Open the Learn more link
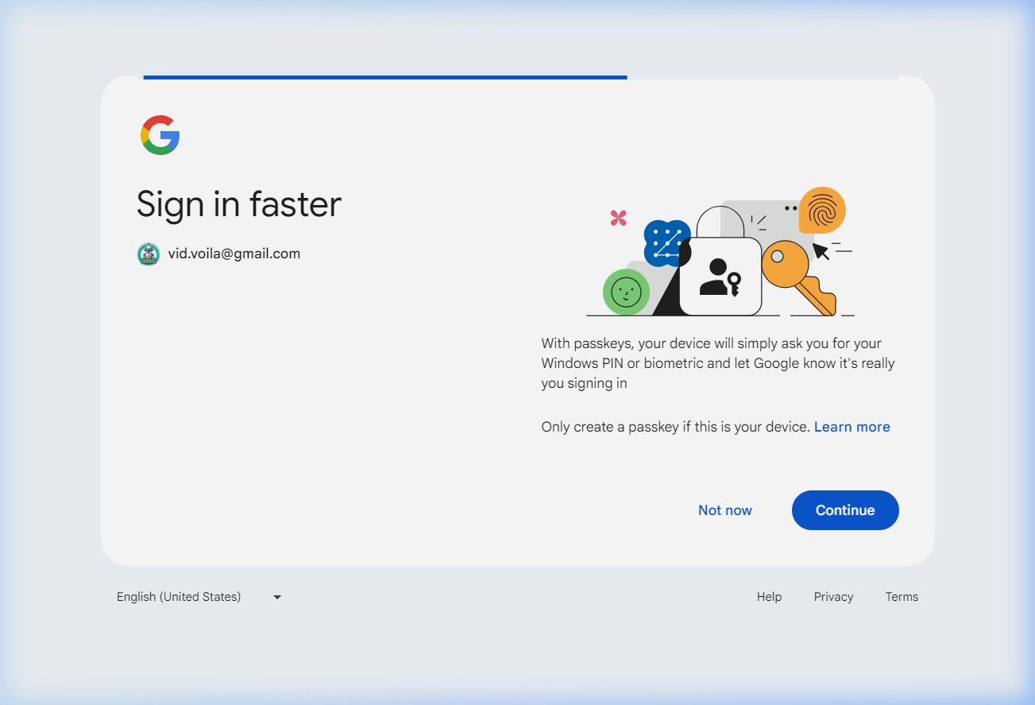 [852, 427]
